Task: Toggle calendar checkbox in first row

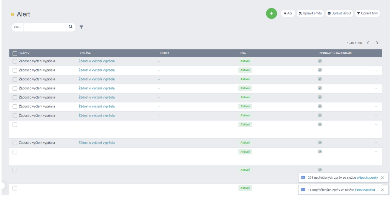Action: [320, 61]
